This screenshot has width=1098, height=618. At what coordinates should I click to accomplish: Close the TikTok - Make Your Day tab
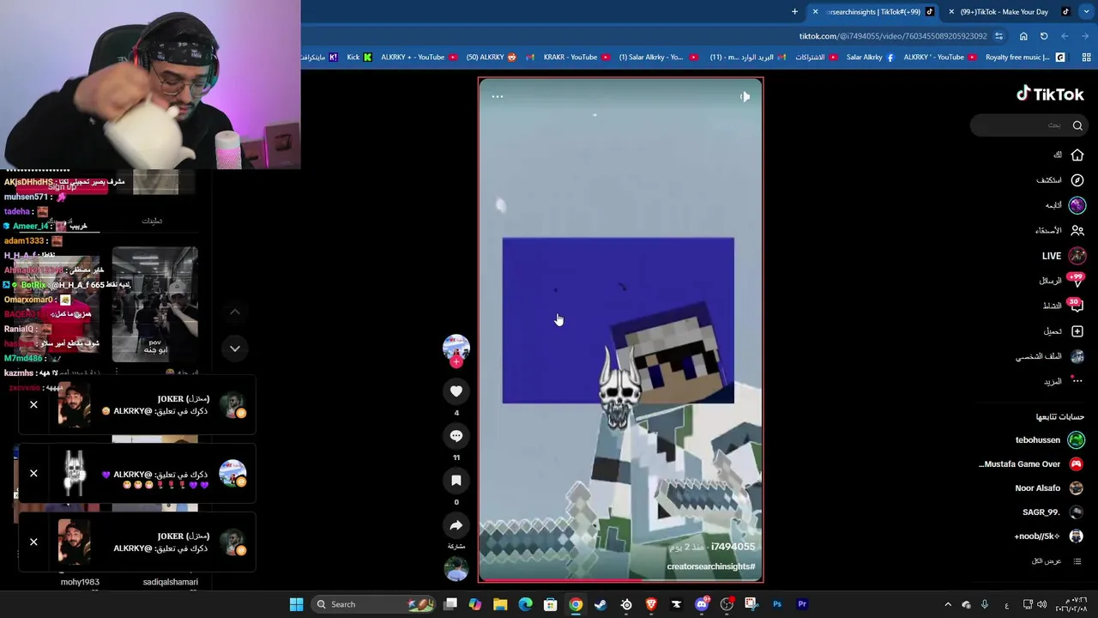point(951,12)
